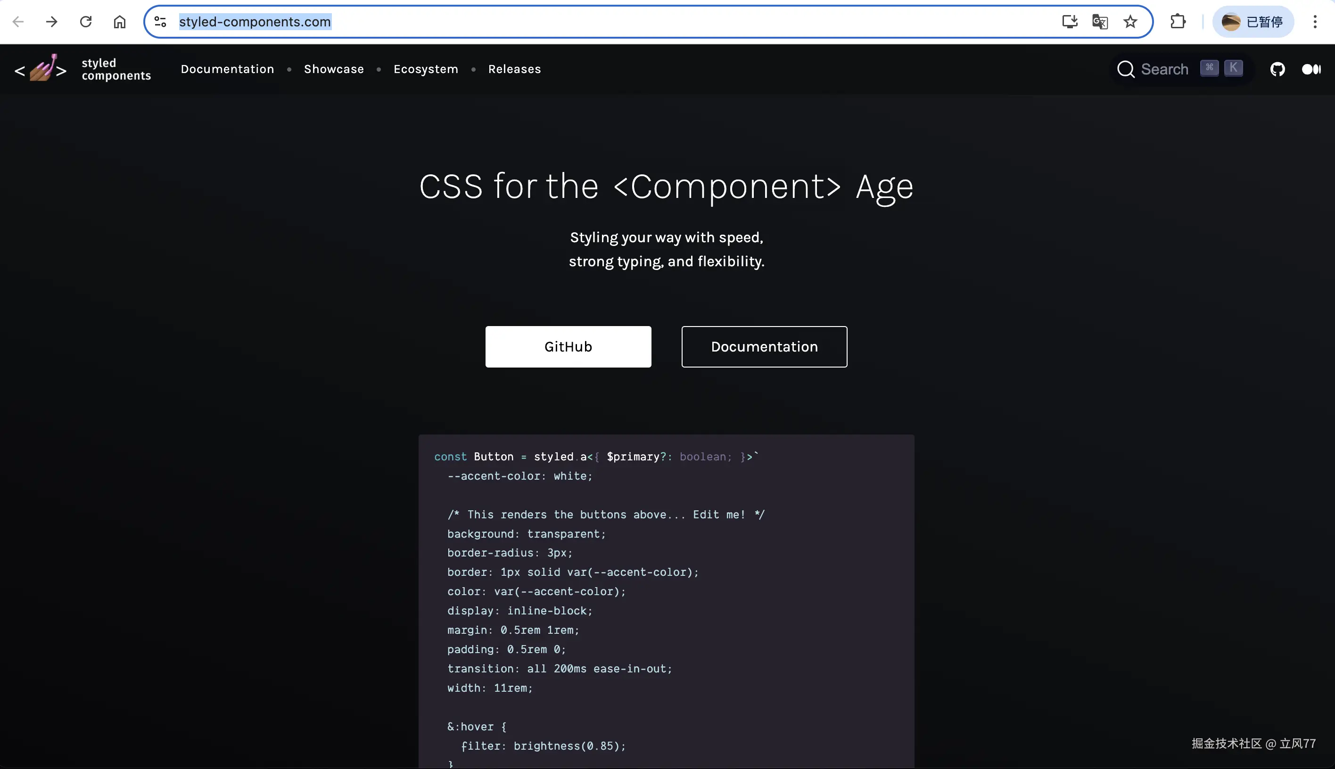Click the browser forward arrow
This screenshot has height=769, width=1335.
(51, 22)
